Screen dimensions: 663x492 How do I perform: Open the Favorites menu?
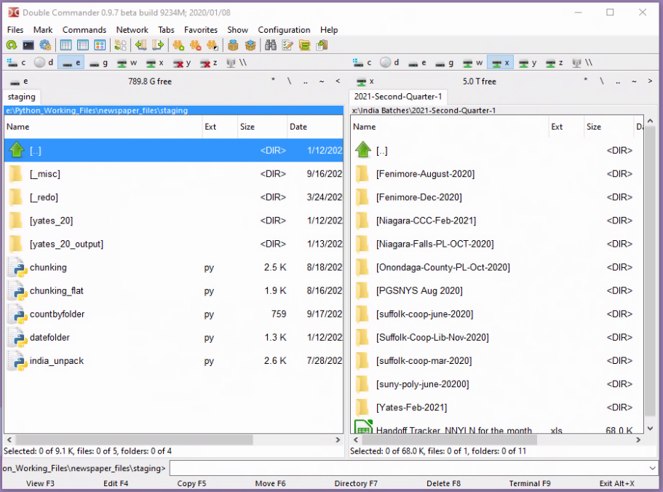point(200,30)
